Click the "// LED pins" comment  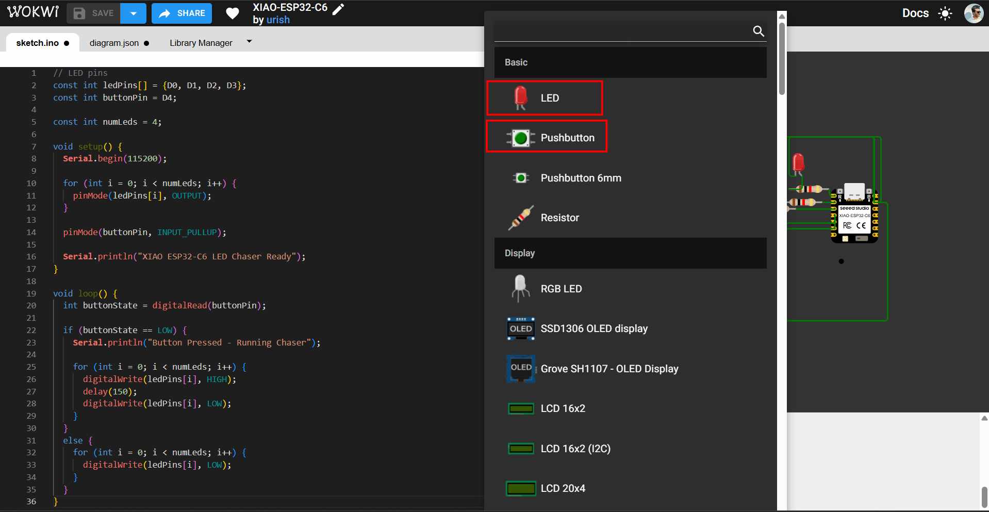tap(80, 73)
